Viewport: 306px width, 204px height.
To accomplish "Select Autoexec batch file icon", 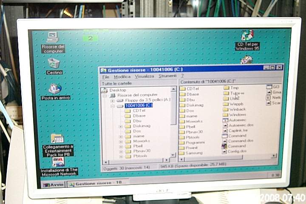I will (x=234, y=120).
